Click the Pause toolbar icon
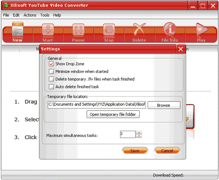The height and width of the screenshot is (180, 219). point(78,30)
